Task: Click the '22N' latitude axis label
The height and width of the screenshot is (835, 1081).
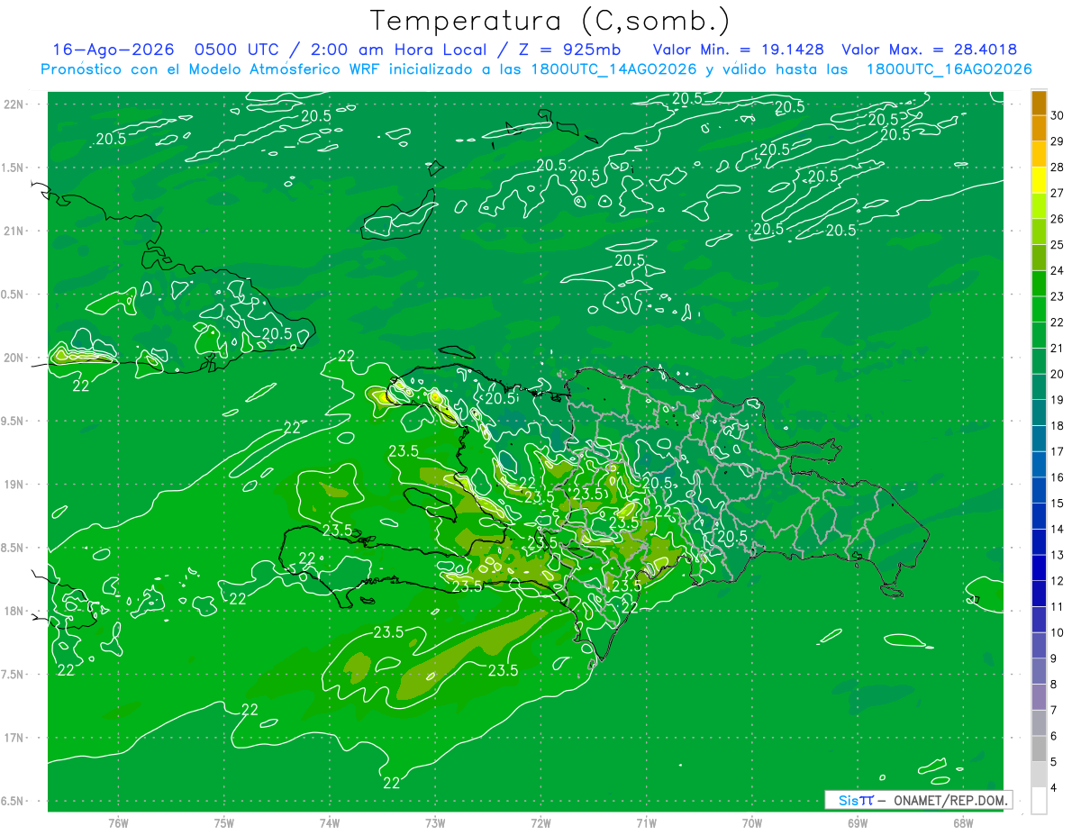Action: 14,104
